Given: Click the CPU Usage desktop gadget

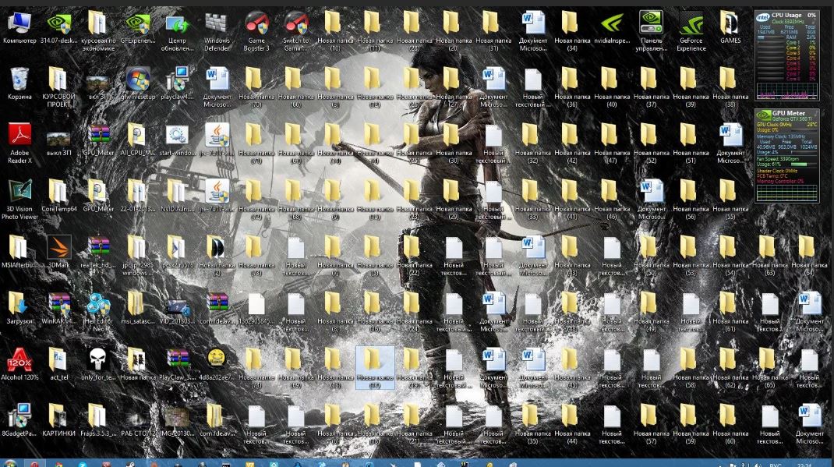Looking at the screenshot, I should pos(786,56).
